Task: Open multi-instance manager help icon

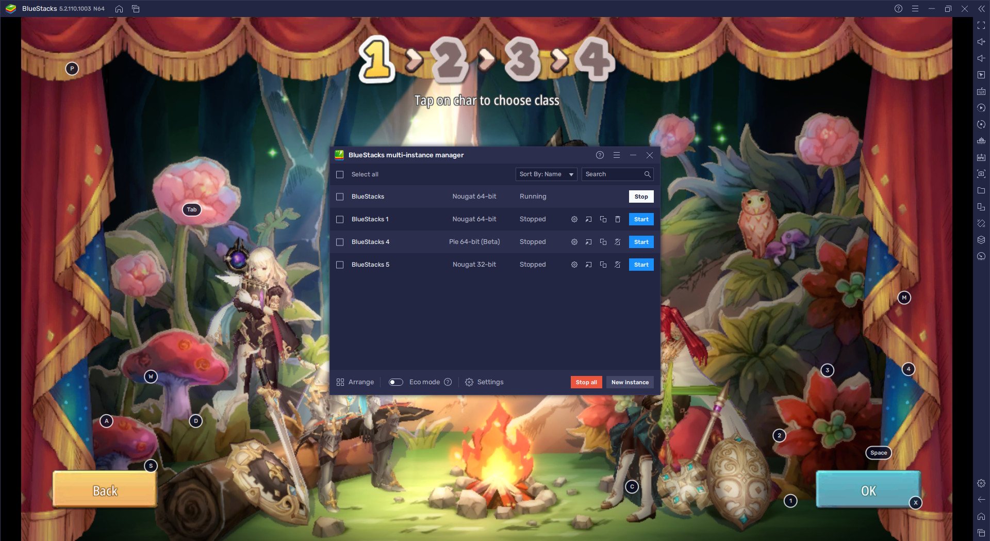Action: (600, 155)
